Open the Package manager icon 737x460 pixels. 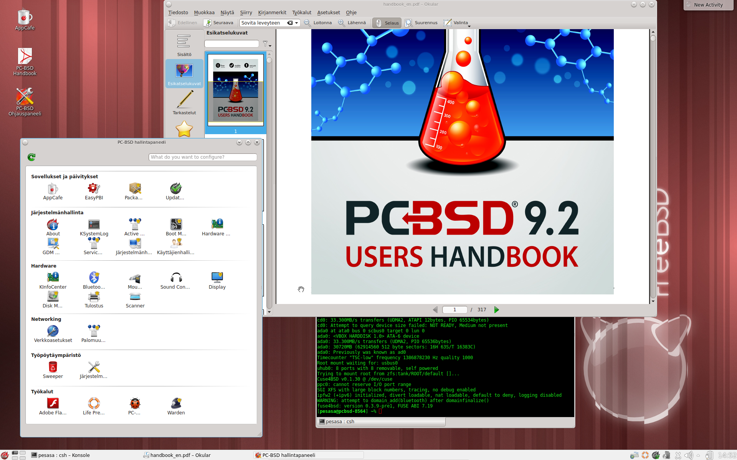[x=135, y=191]
